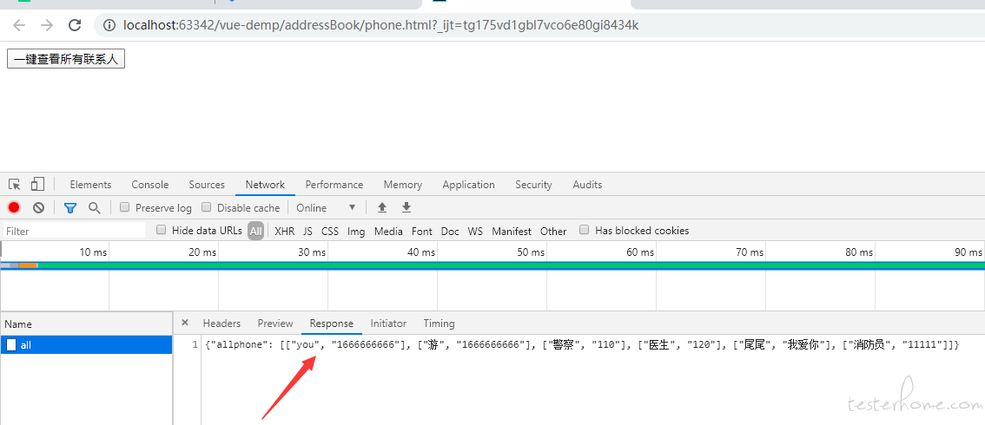Go forward in browser history

pos(47,25)
